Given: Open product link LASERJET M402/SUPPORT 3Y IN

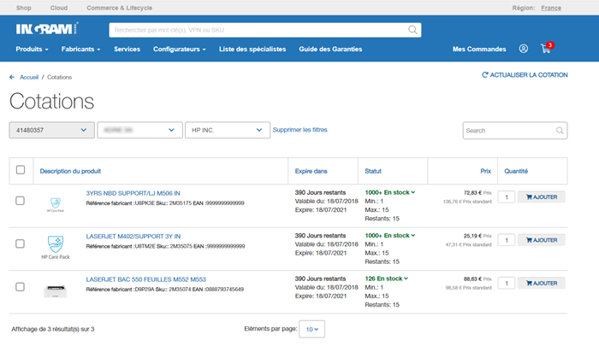Looking at the screenshot, I should [x=133, y=237].
